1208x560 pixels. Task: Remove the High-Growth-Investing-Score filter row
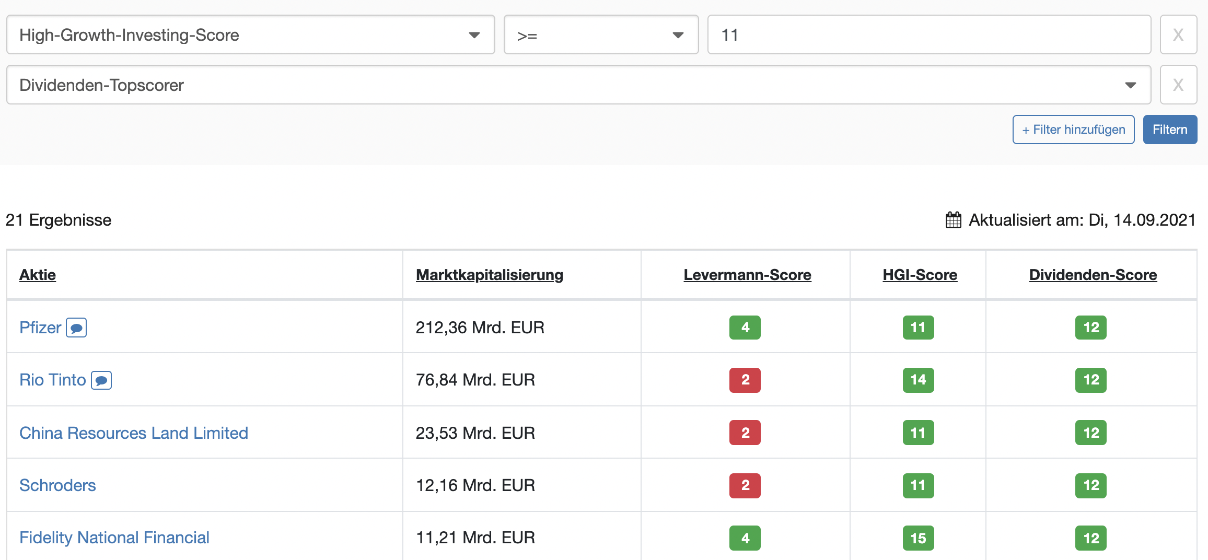point(1179,35)
